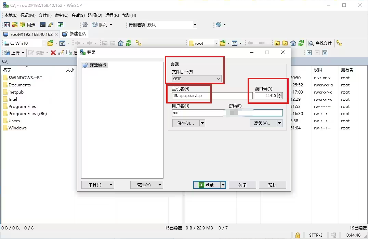Switch to 新建会话 new session tab
The width and height of the screenshot is (368, 239).
[x=75, y=34]
